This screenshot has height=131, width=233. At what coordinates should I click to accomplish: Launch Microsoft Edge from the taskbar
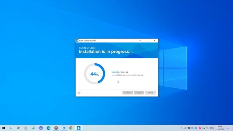(x=48, y=128)
